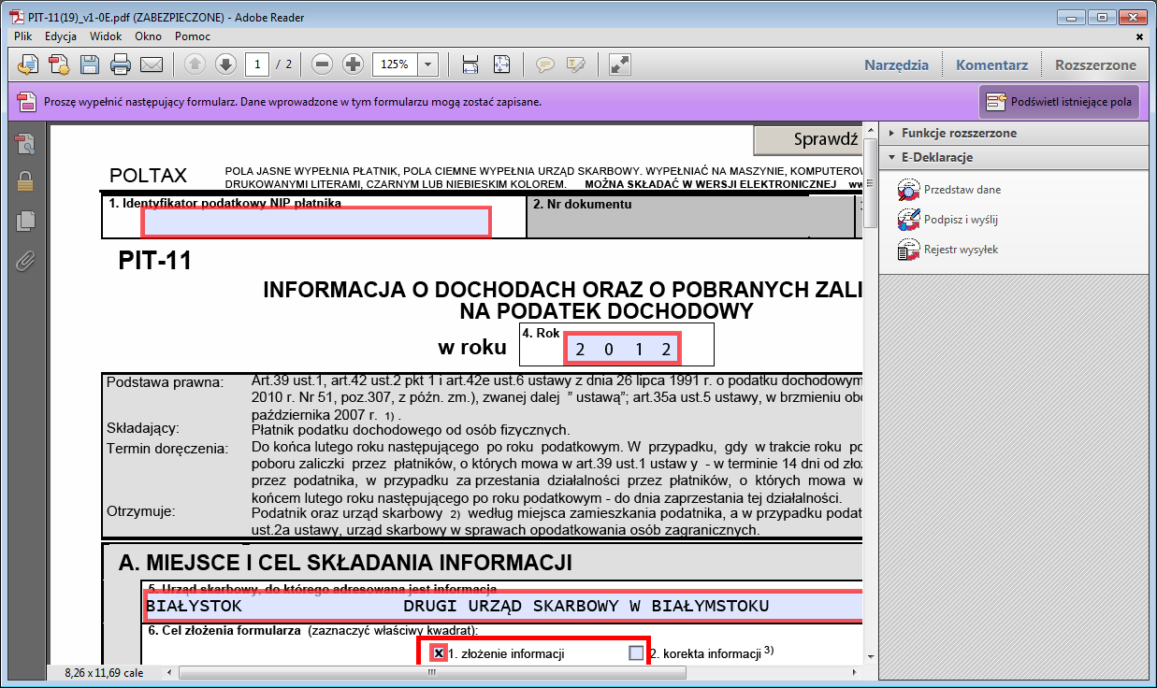Open the Rozszerzone pane
This screenshot has width=1157, height=688.
pyautogui.click(x=1095, y=64)
